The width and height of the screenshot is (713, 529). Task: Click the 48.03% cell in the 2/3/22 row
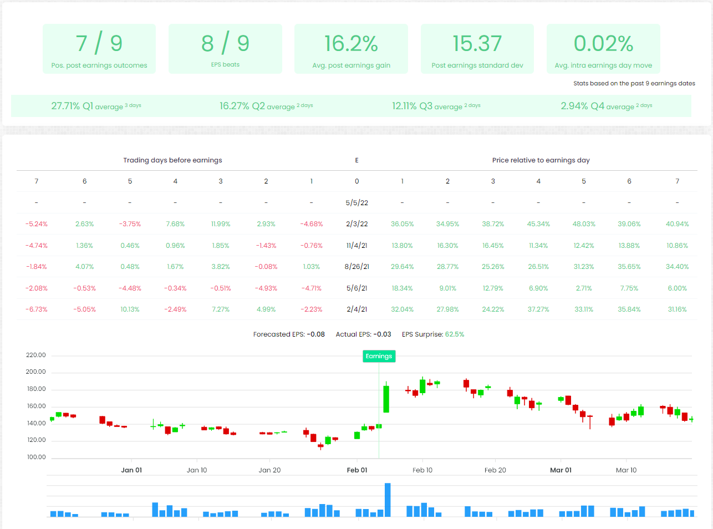[583, 224]
